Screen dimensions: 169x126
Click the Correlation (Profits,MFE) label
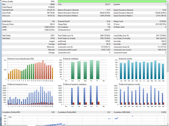click(13, 112)
